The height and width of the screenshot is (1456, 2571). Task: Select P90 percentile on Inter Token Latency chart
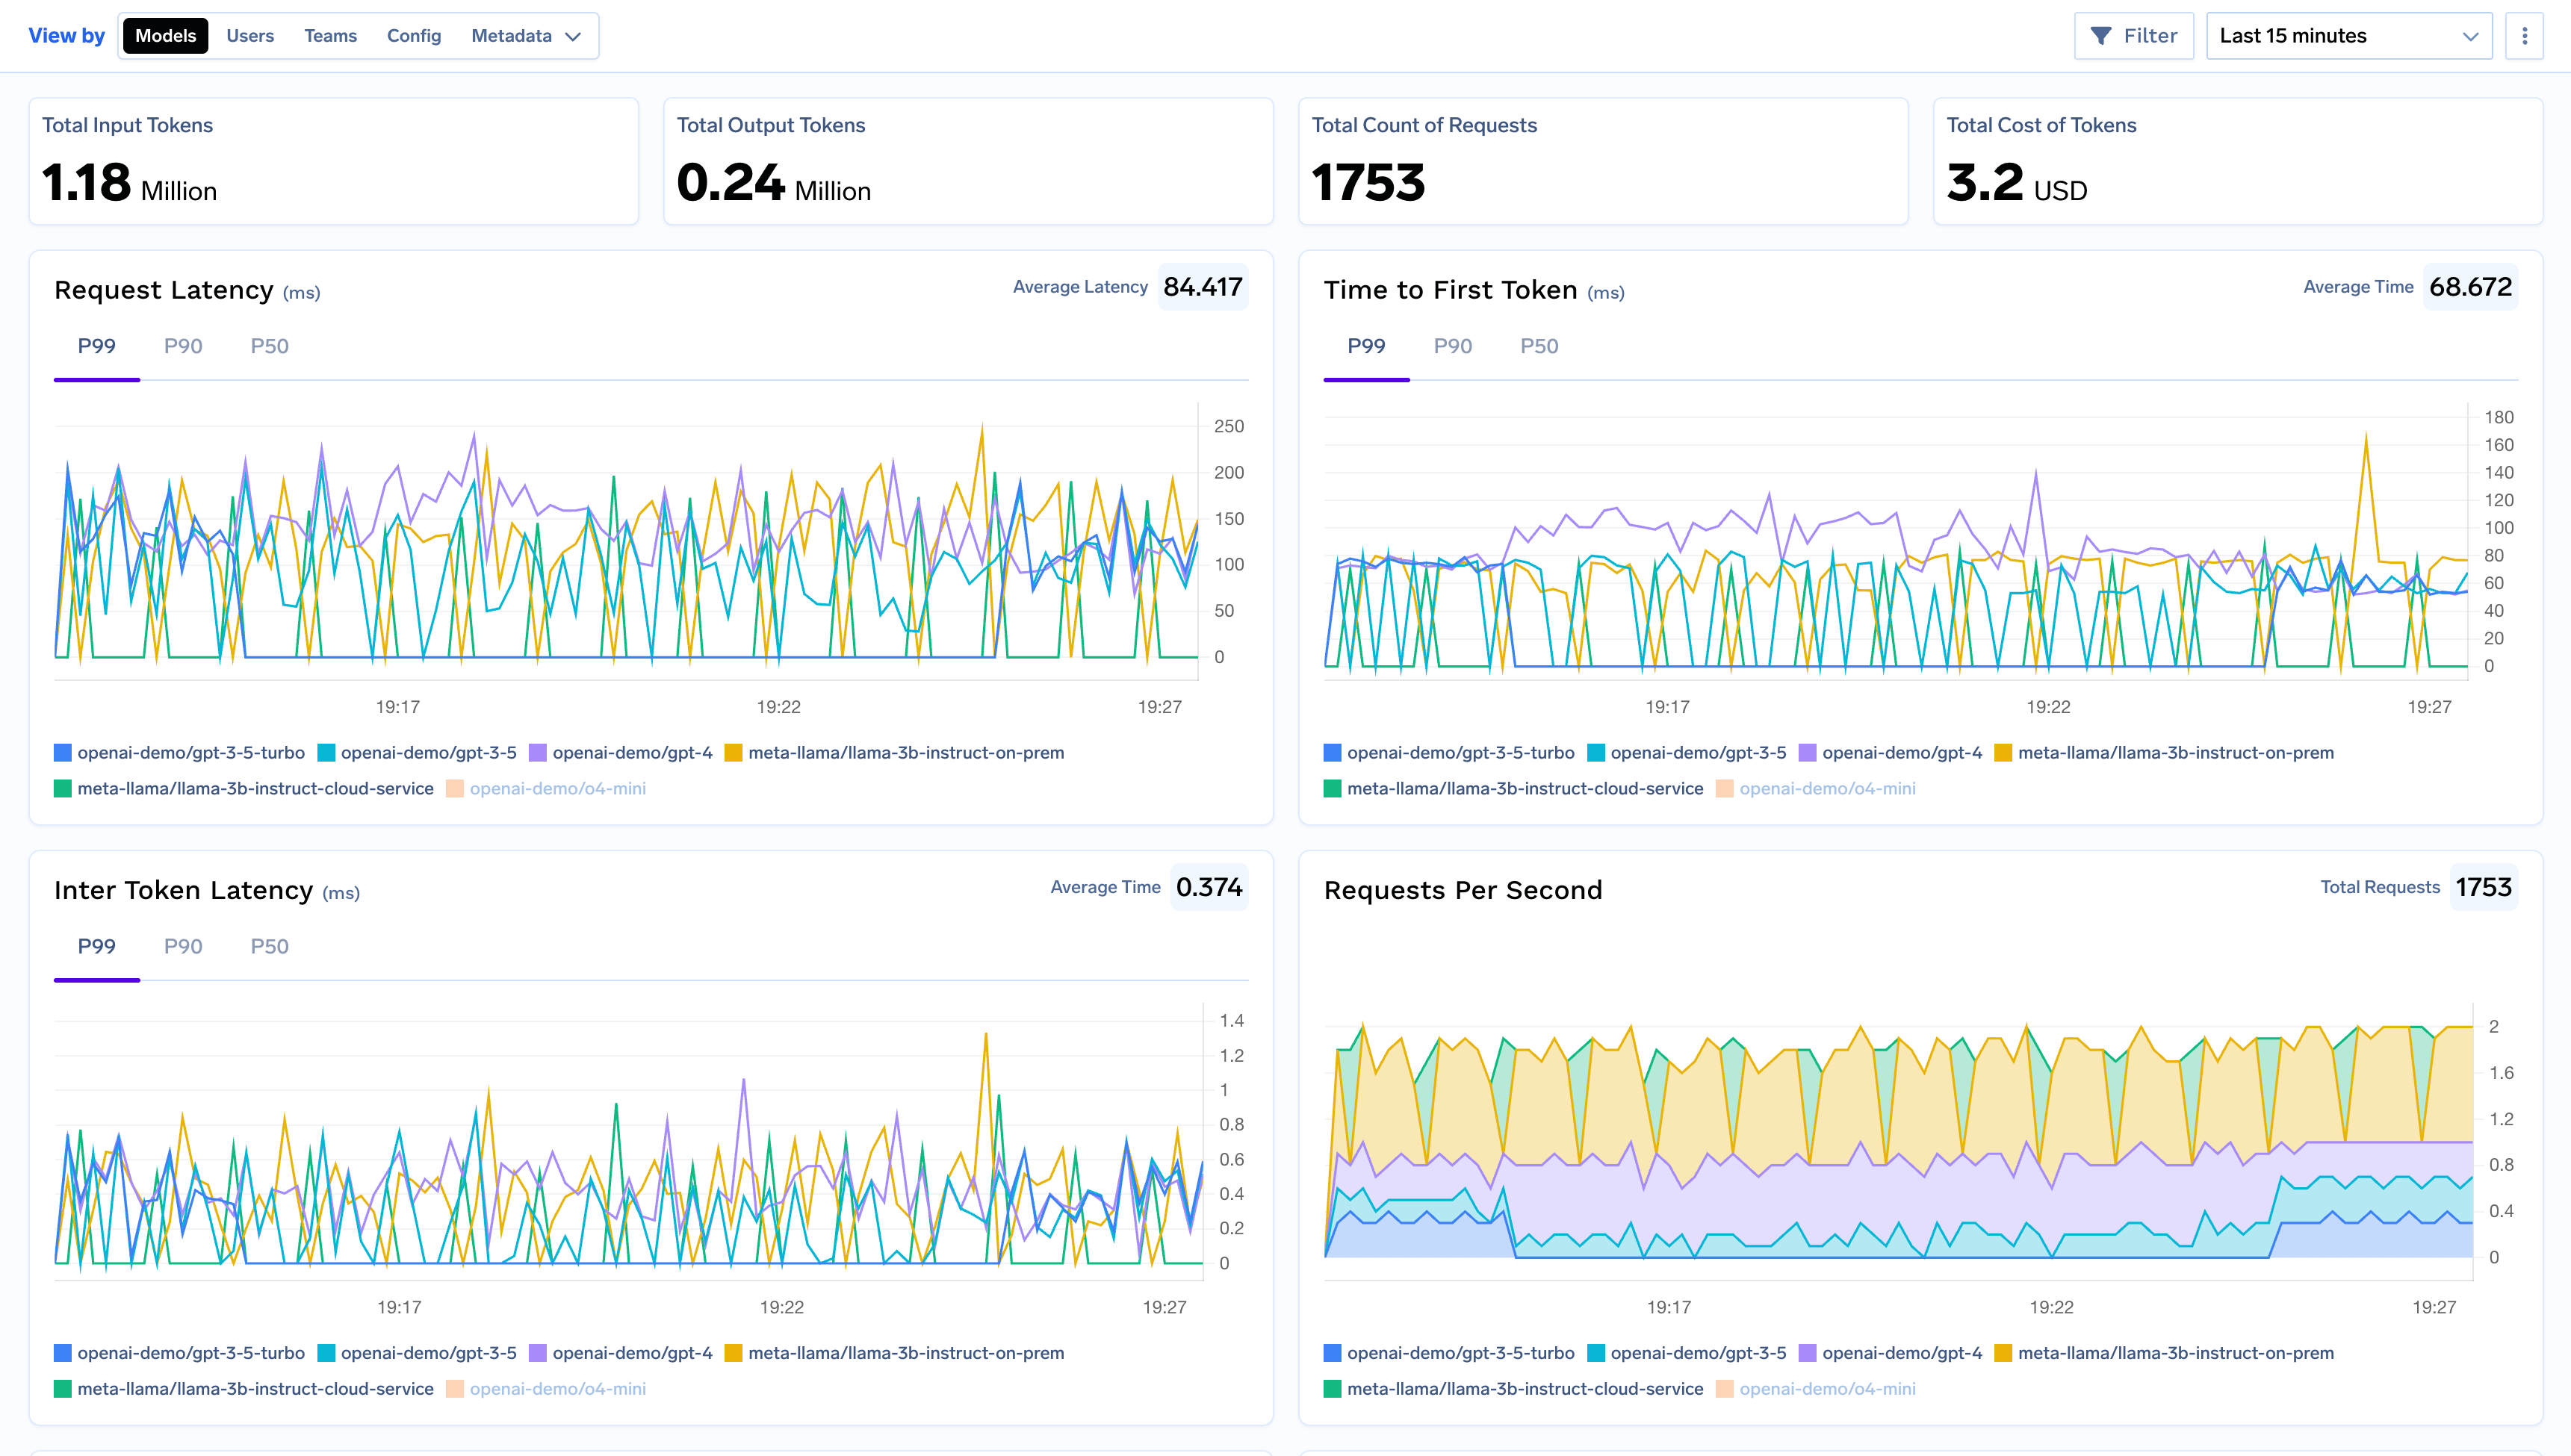pos(183,946)
